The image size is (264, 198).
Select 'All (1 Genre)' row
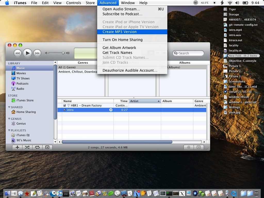[x=81, y=67]
